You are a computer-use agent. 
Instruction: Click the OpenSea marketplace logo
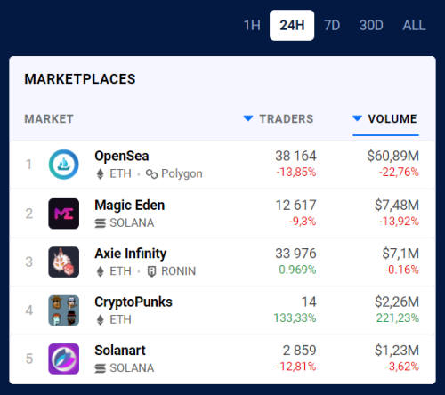(x=64, y=165)
